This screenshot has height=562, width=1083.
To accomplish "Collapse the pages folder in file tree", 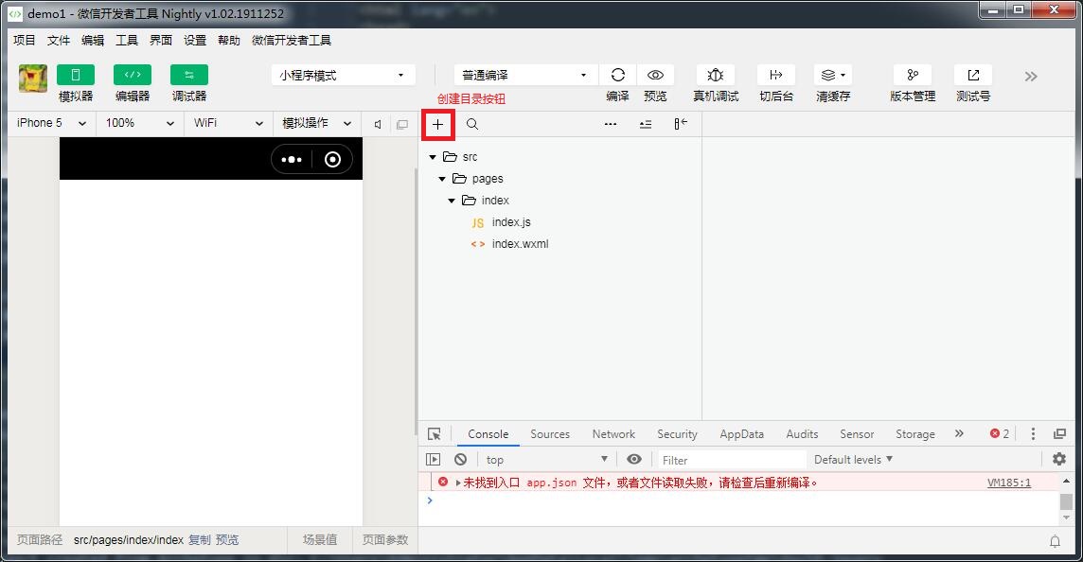I will (441, 178).
